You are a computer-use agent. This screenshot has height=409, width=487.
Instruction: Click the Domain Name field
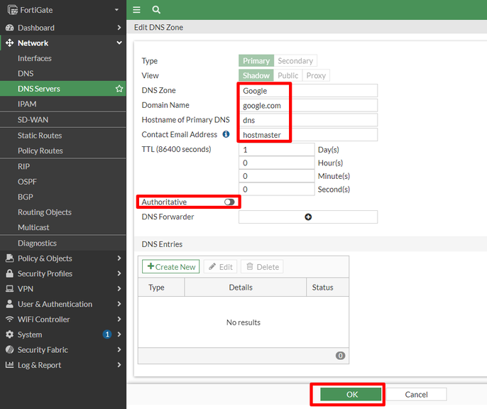coord(308,105)
